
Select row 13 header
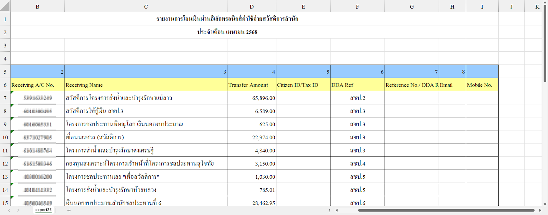click(5, 177)
